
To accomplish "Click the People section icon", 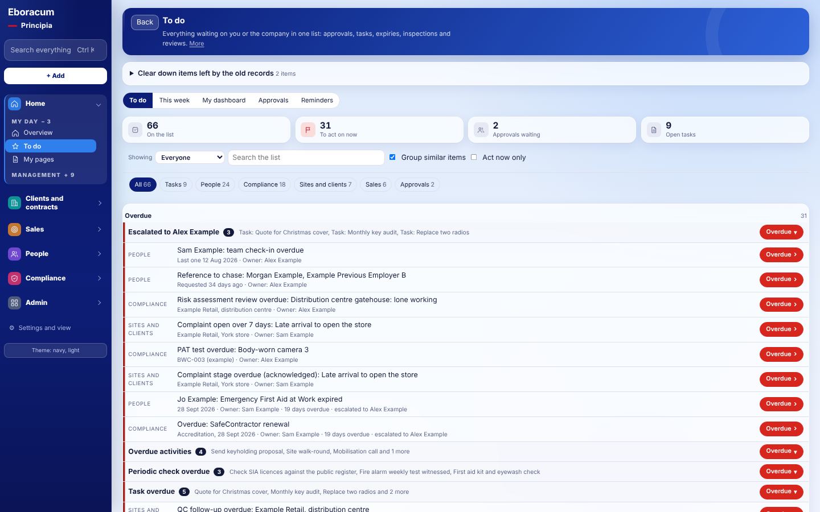I will pyautogui.click(x=15, y=254).
